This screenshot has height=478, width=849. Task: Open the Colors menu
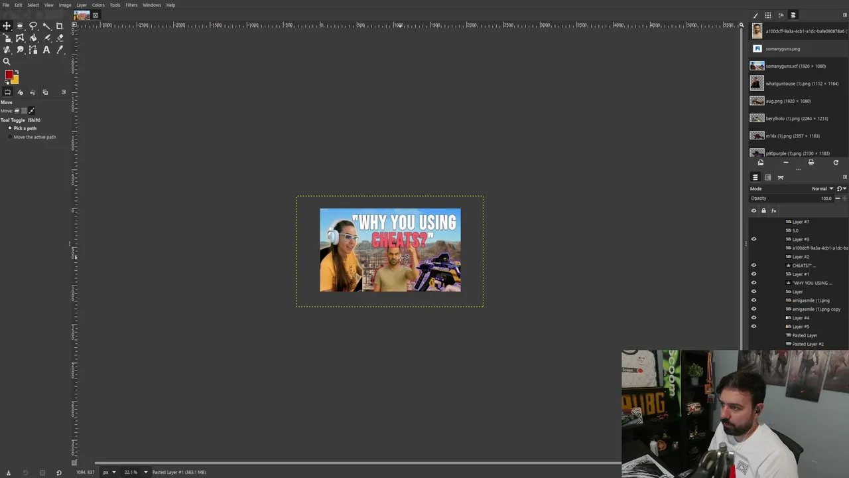98,5
